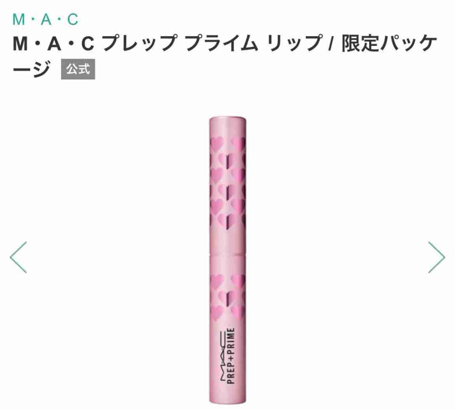Screen dimensions: 455x409
Task: Select the 限定パッケ text in the title
Action: [x=389, y=43]
